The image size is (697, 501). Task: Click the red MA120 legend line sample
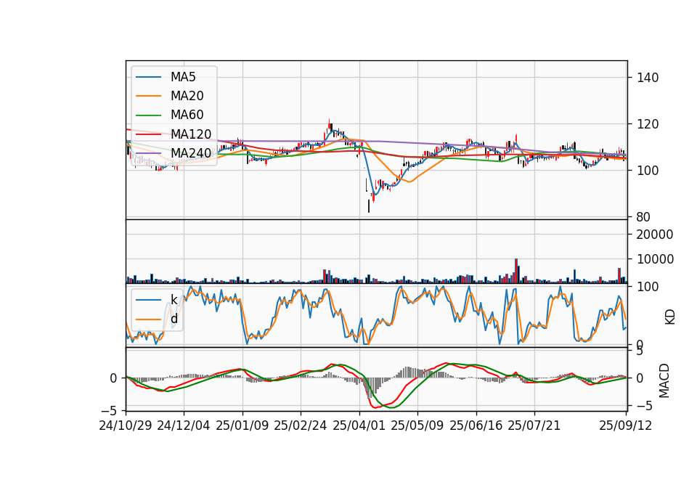pos(148,134)
